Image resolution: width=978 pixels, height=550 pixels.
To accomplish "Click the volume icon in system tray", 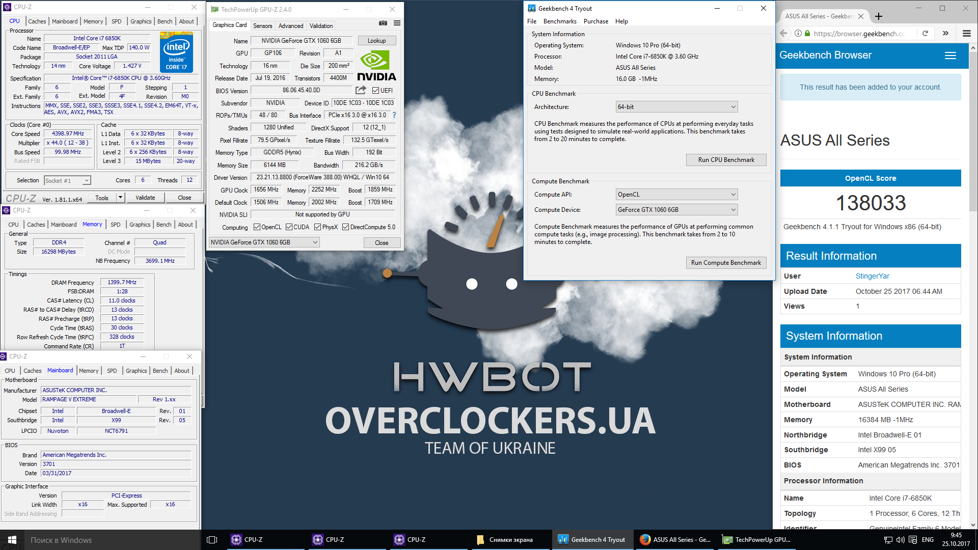I will coord(900,540).
